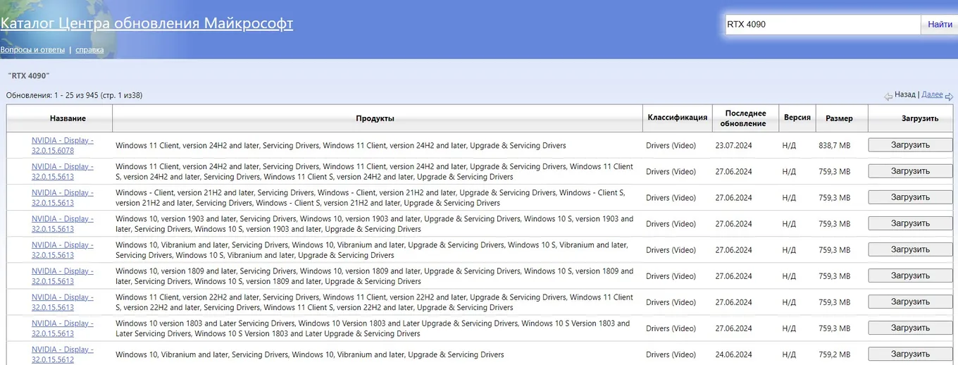Open the 32.0.15.5613 link for Windows Client 21H2 row

[x=62, y=197]
